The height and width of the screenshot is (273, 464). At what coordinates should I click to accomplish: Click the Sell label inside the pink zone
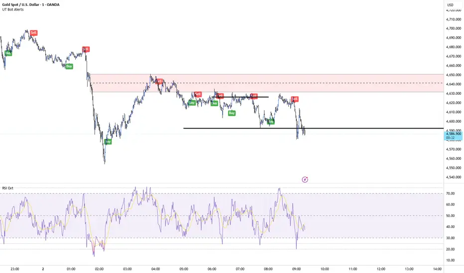pos(159,81)
